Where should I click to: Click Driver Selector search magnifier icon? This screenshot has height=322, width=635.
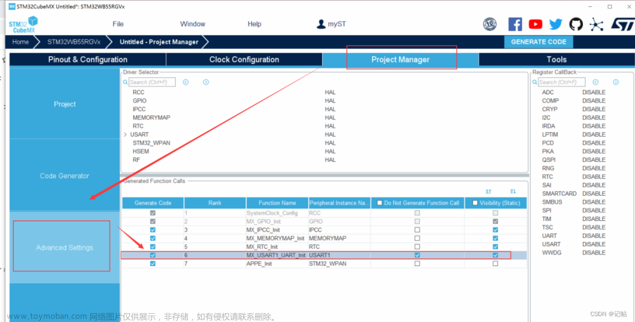pyautogui.click(x=126, y=82)
